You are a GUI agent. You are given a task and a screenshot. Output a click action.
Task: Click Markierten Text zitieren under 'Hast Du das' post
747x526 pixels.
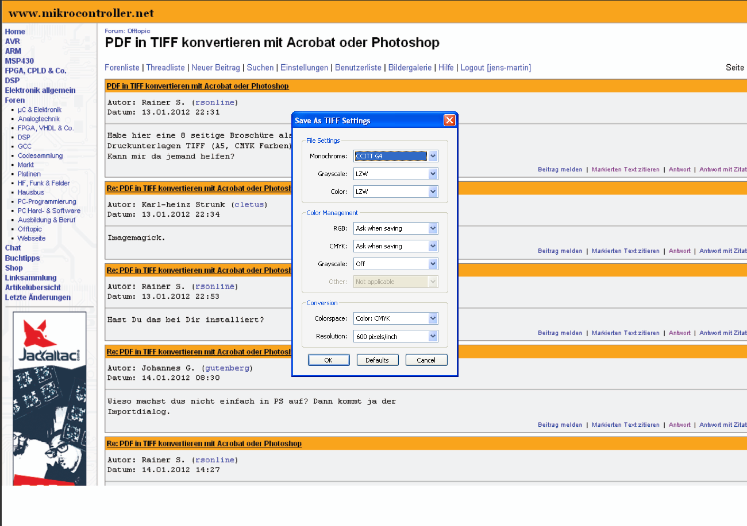[x=626, y=333]
